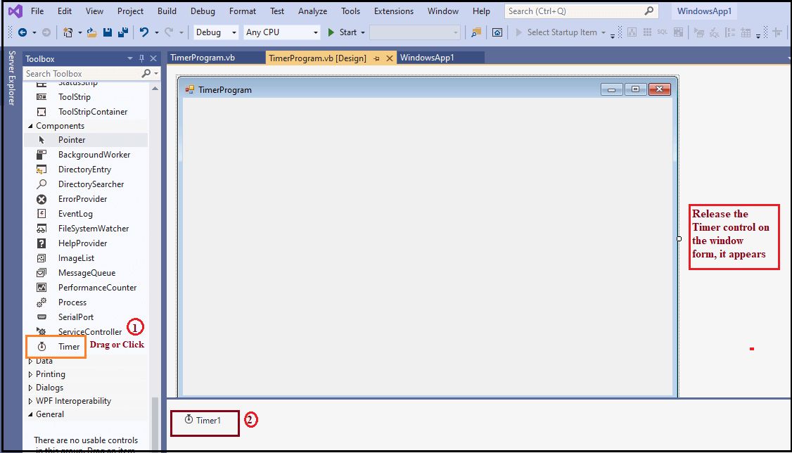
Task: Open the Format menu
Action: tap(243, 11)
